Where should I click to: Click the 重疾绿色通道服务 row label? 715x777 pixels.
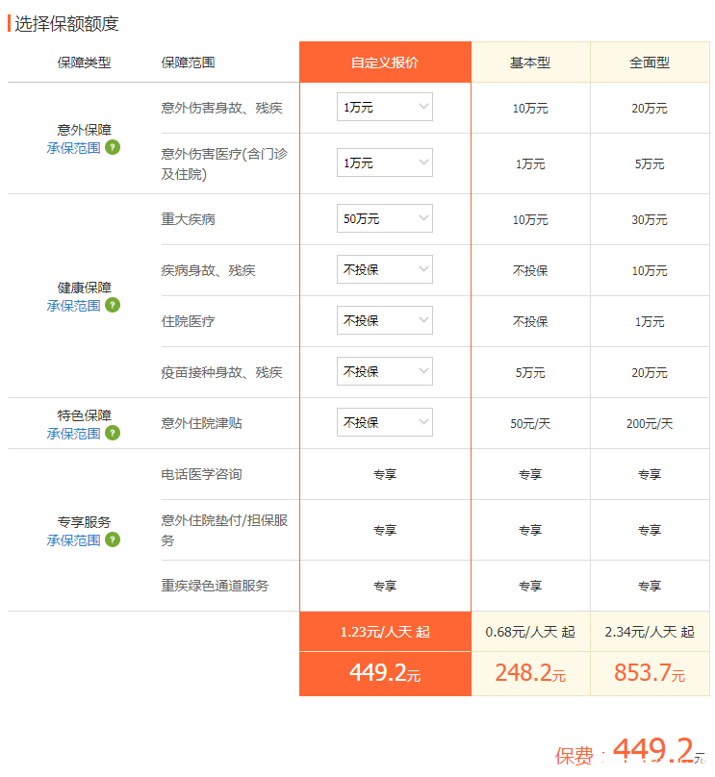coord(215,586)
